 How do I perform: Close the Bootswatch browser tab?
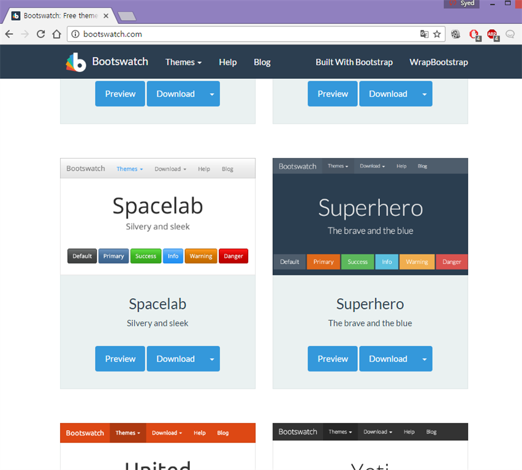(106, 16)
